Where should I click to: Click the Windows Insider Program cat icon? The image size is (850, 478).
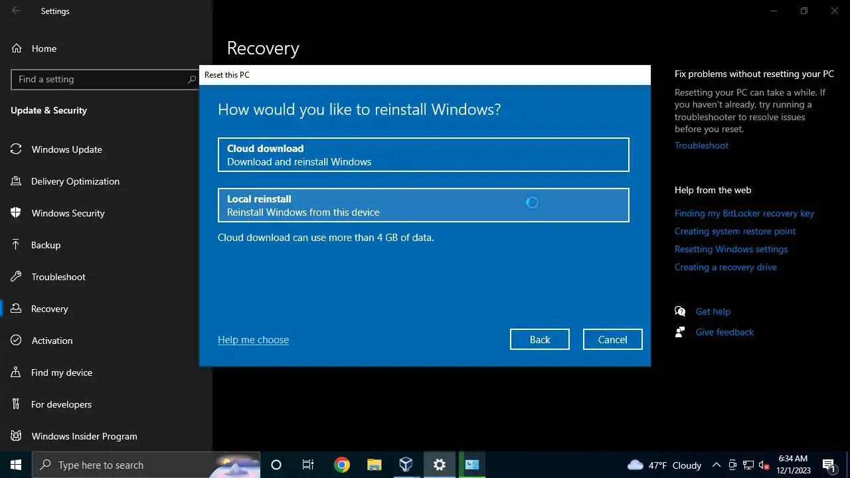coord(16,436)
